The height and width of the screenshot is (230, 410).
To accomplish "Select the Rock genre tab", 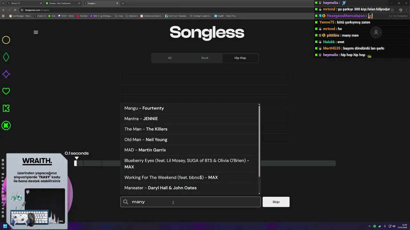I will pyautogui.click(x=205, y=58).
